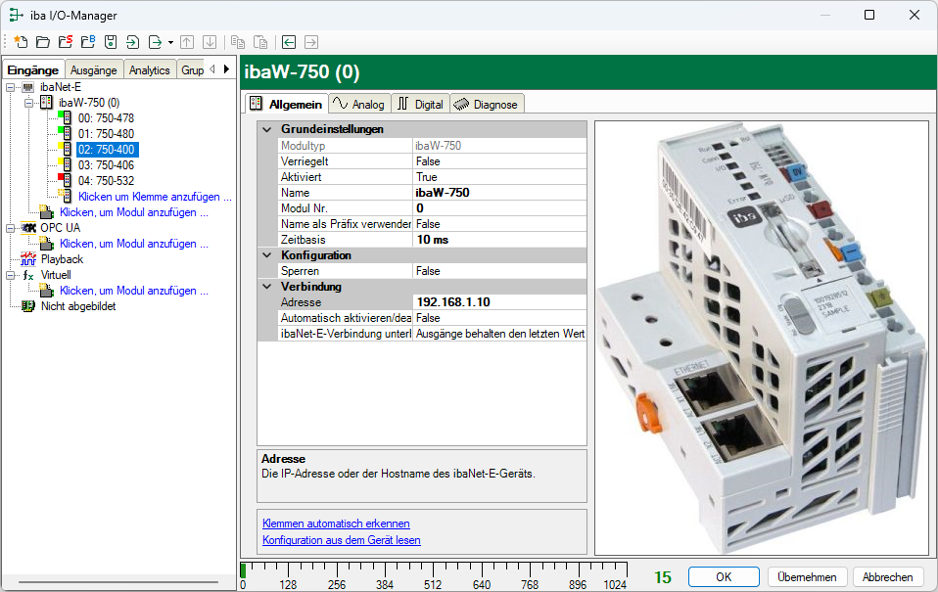Click add module link under Virtuell

(x=134, y=291)
